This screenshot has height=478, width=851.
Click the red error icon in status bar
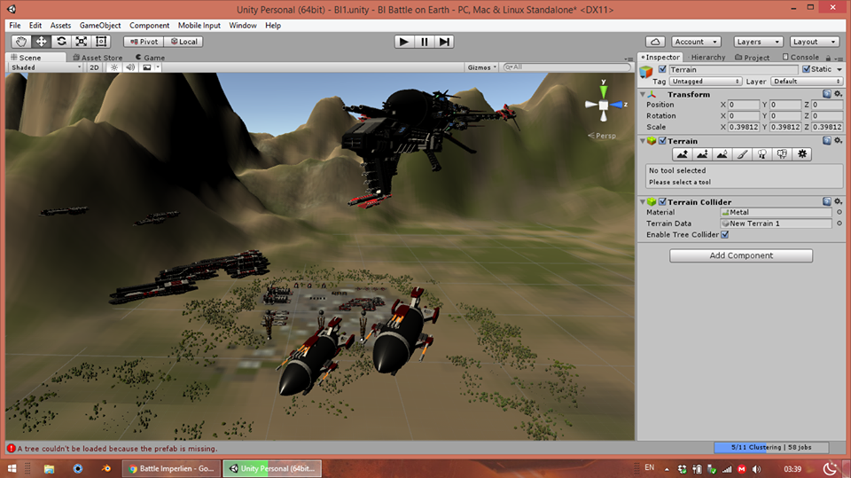point(11,448)
